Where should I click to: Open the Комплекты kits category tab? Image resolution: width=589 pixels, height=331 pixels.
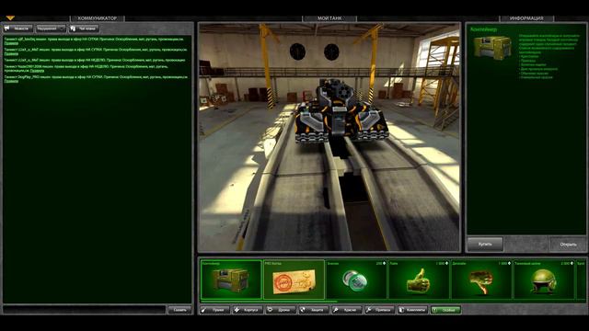412,310
